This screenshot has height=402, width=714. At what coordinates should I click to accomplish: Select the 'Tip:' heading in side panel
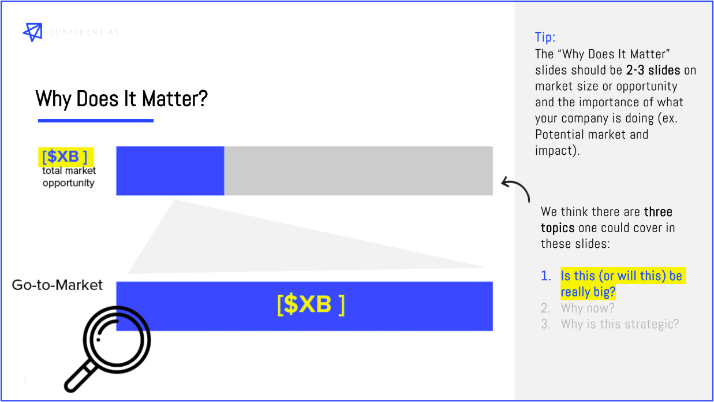545,38
